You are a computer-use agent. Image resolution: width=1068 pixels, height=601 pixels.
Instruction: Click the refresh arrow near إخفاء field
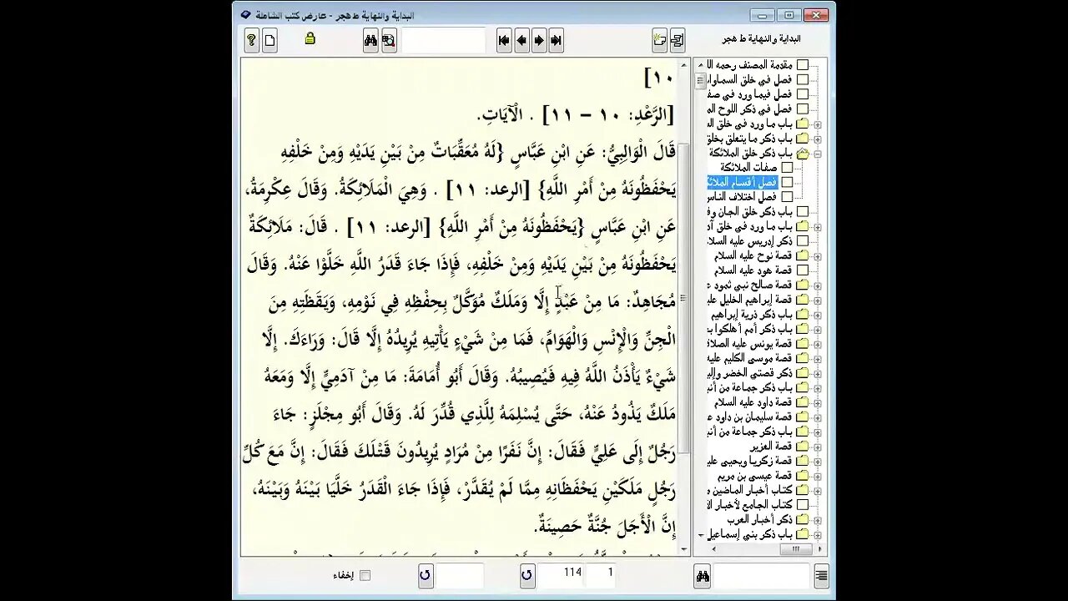(426, 575)
